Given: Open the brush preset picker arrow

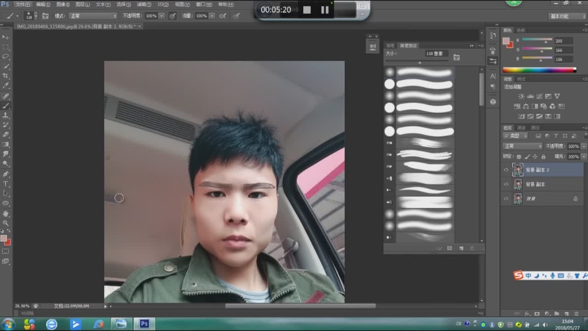Looking at the screenshot, I should [x=36, y=16].
